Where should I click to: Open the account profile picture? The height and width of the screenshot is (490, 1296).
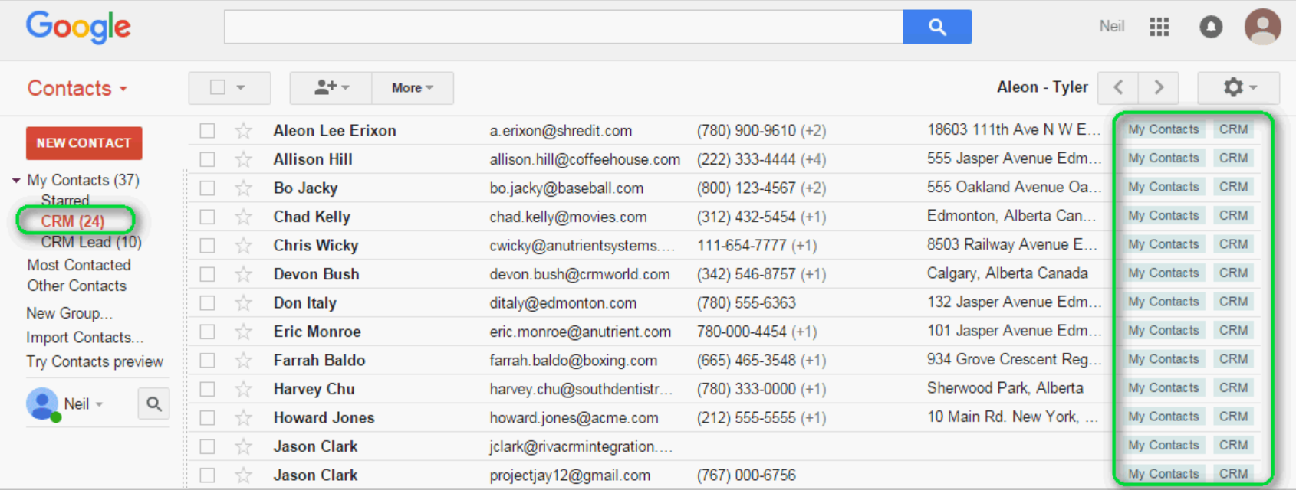pyautogui.click(x=1263, y=27)
